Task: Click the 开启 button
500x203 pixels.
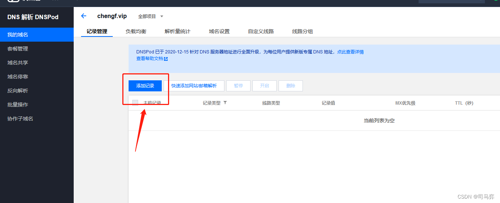Action: pyautogui.click(x=265, y=86)
